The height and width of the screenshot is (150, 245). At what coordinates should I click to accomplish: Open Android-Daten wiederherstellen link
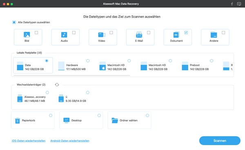click(x=70, y=141)
